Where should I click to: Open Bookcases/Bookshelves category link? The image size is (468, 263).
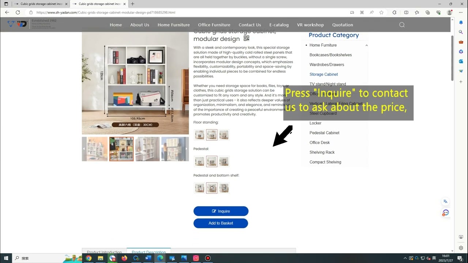(x=331, y=55)
